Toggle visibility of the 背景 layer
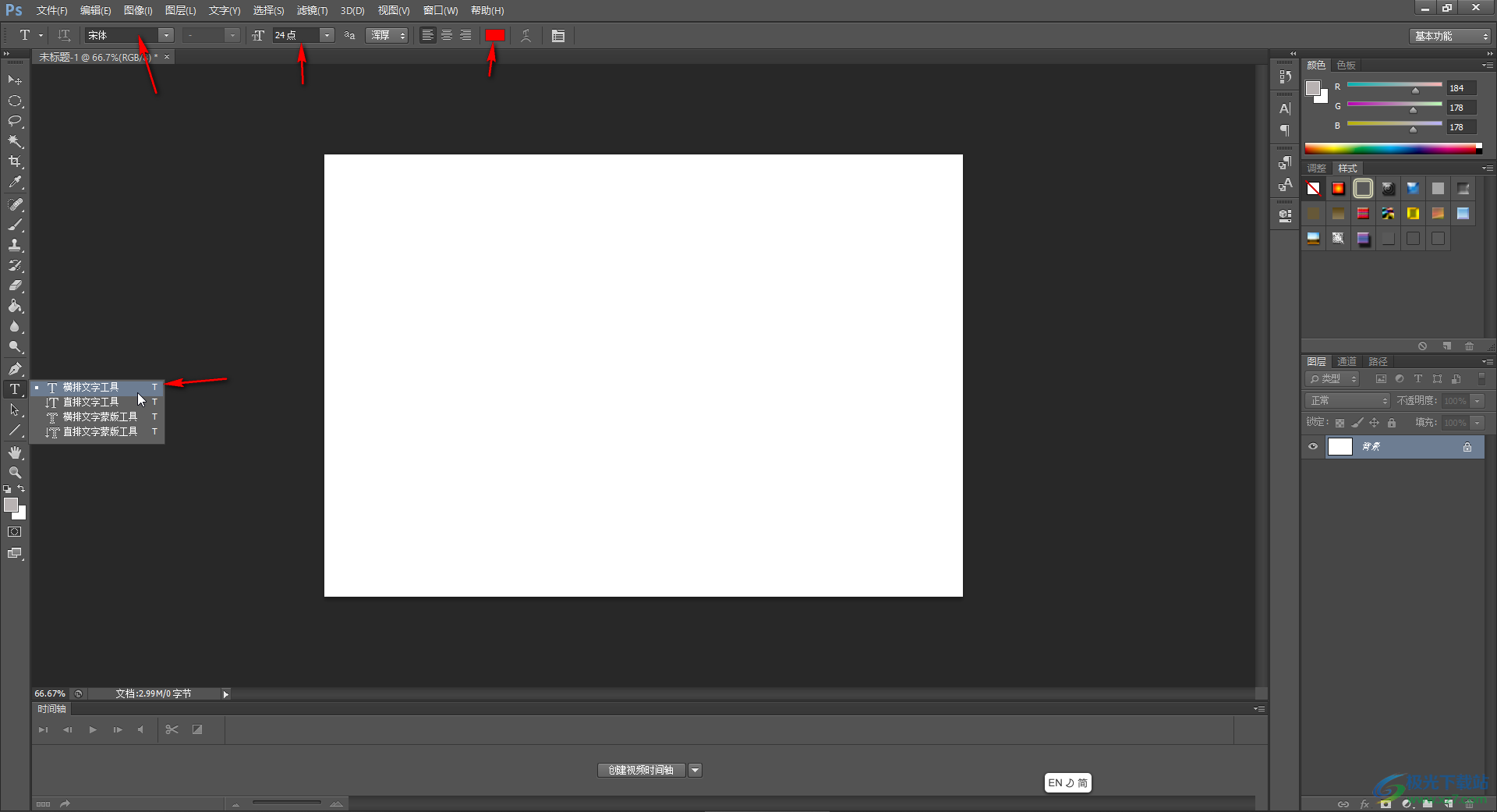 pos(1313,447)
